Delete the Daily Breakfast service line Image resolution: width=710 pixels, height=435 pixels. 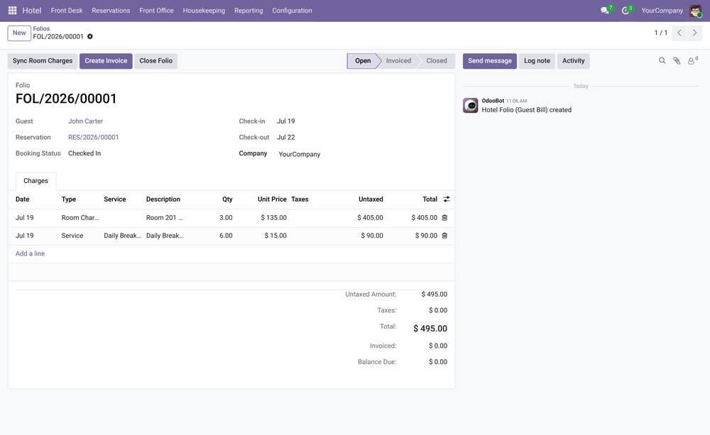tap(444, 236)
